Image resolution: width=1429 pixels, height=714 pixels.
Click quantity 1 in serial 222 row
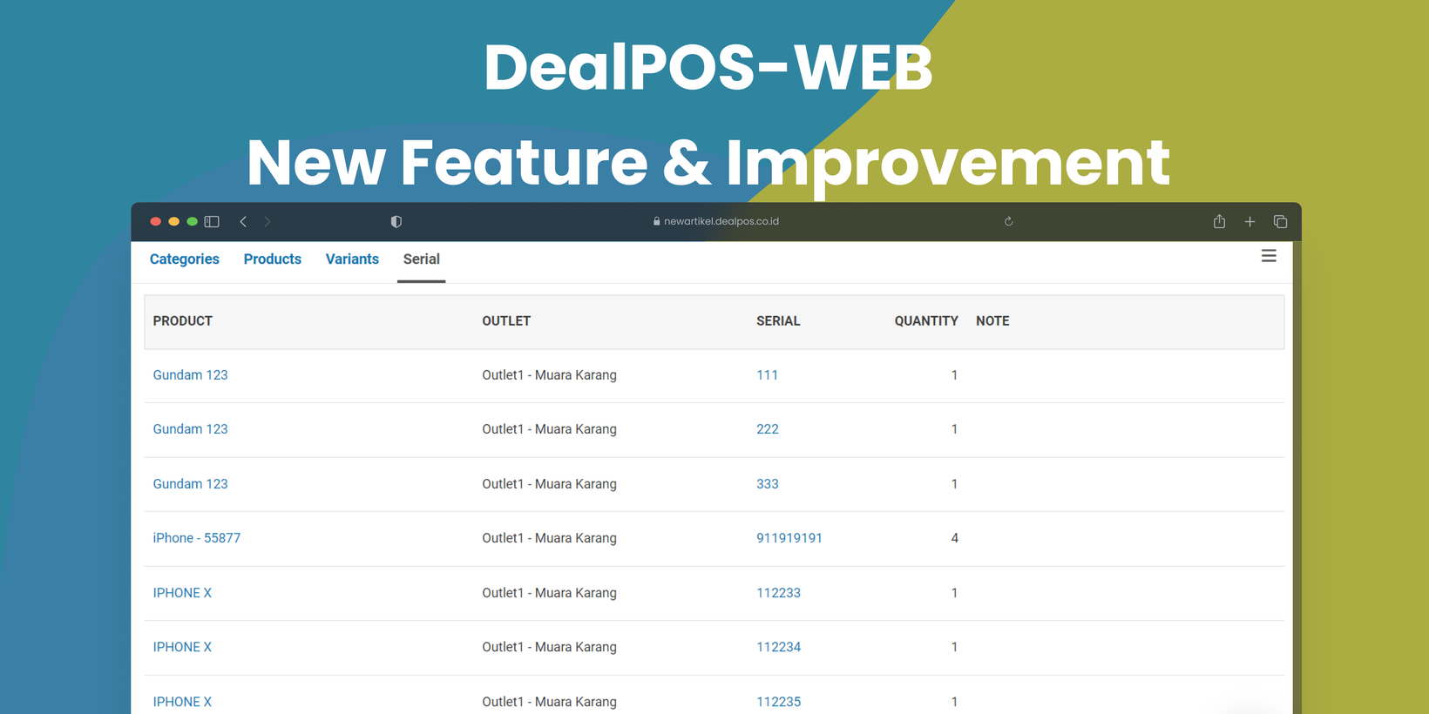click(x=954, y=429)
